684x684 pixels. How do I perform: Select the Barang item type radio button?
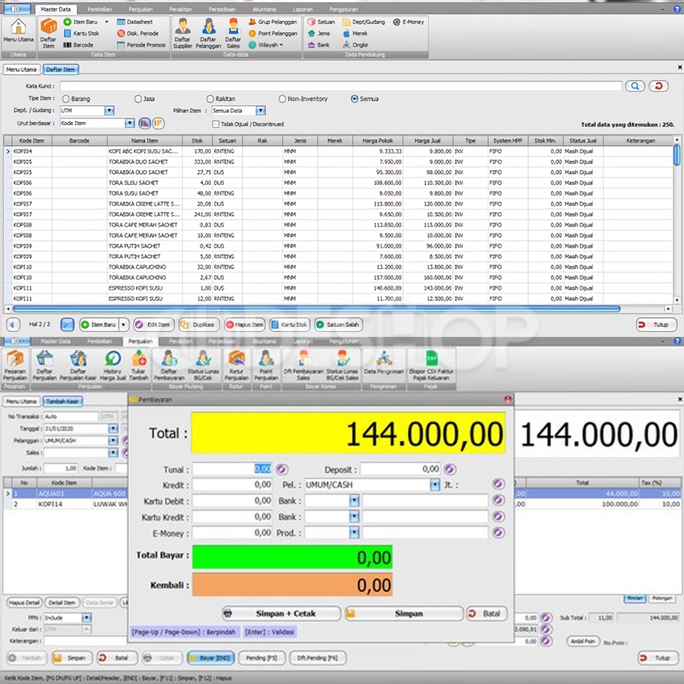tap(65, 99)
